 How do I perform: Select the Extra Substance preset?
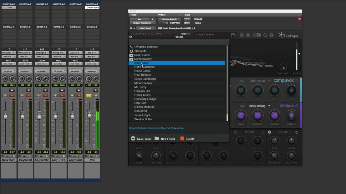(177, 67)
